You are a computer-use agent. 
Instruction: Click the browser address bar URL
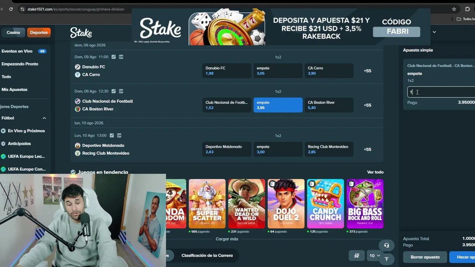click(x=76, y=9)
